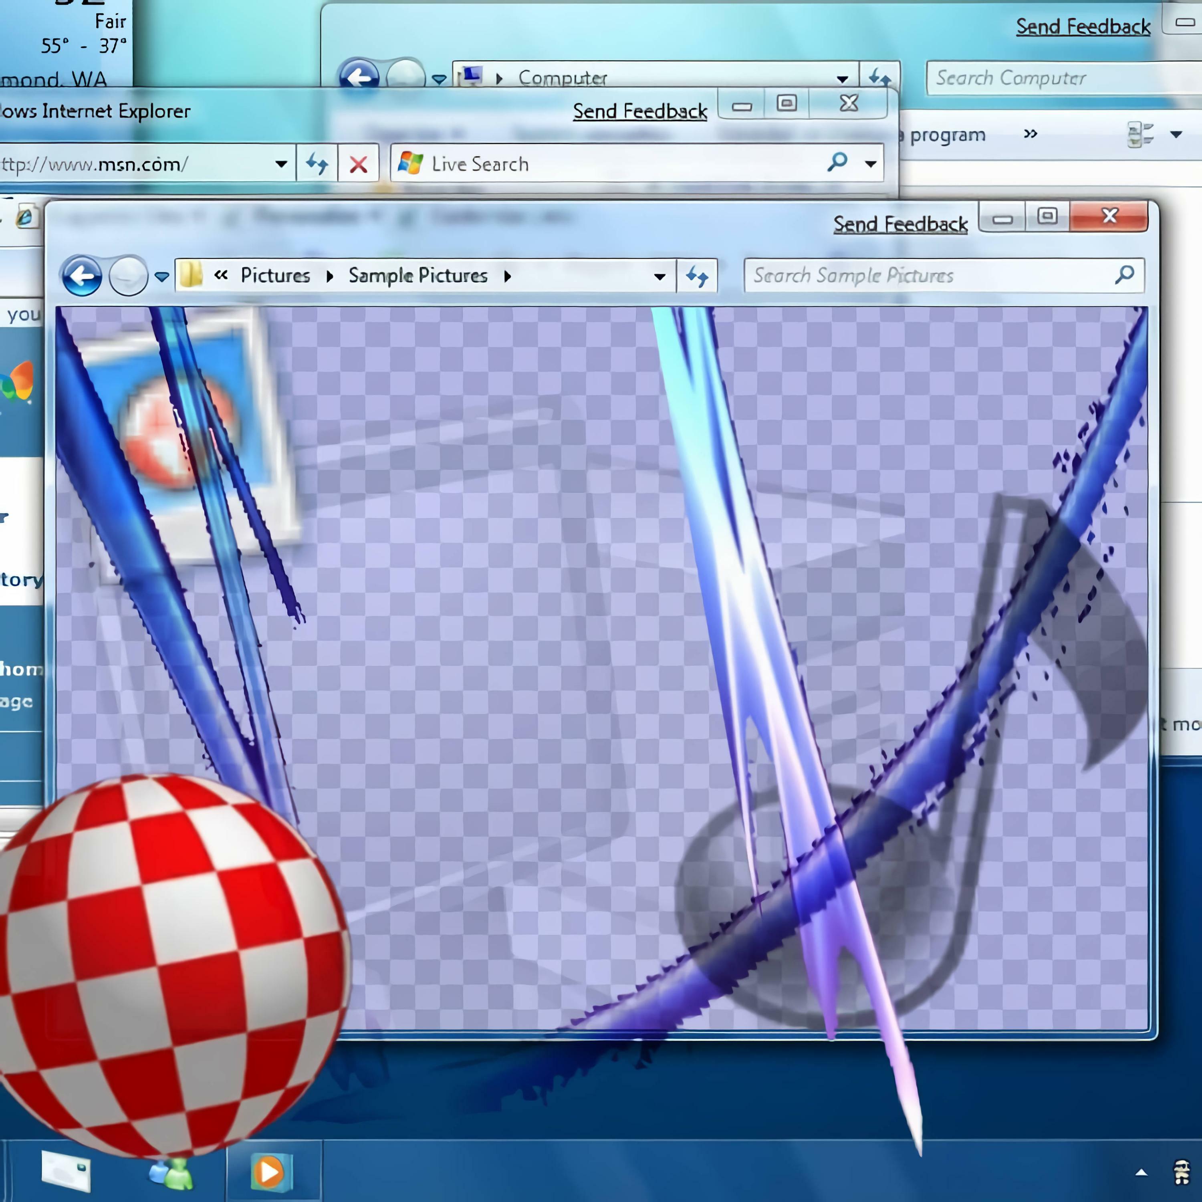
Task: Click the system tray notification icon
Action: 1182,1172
